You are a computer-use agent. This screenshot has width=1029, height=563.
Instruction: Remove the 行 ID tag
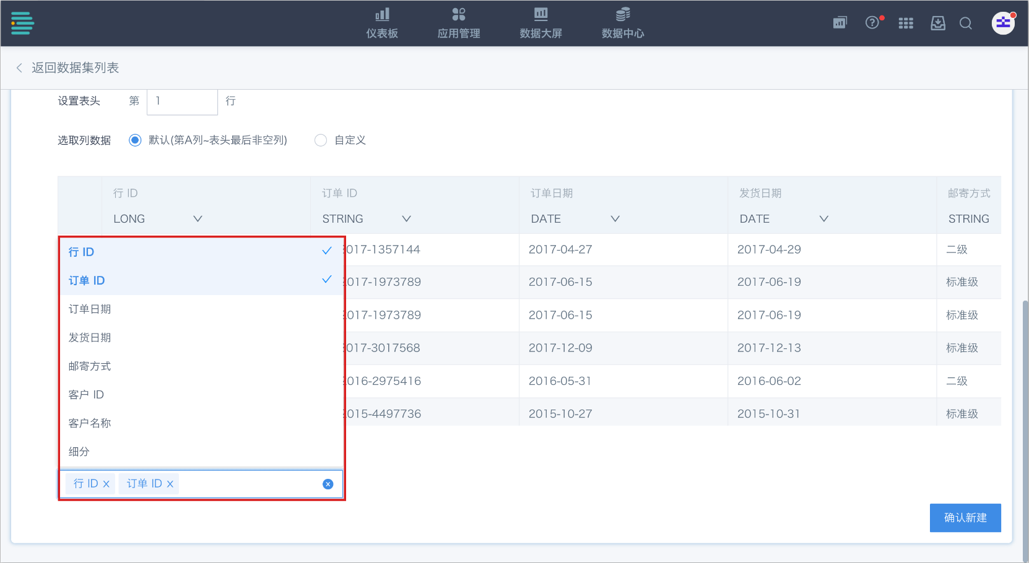106,484
